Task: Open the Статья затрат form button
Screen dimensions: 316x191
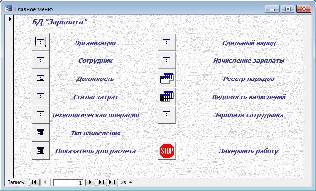Action: pyautogui.click(x=41, y=96)
